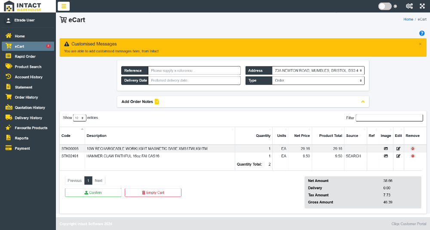Edit the HAMMER CLAW FAITHFUL line
This screenshot has width=430, height=230.
pos(398,156)
